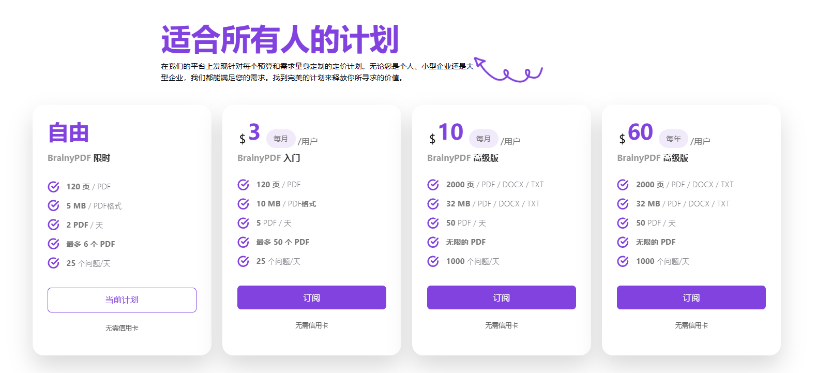The width and height of the screenshot is (816, 373).
Task: Click check icon beside "1000 个问题/天" in $10 card
Action: coord(433,261)
